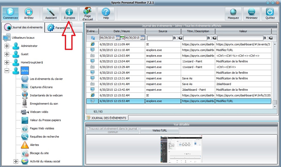The height and width of the screenshot is (167, 281).
Task: Open the screenshot thumbnail in Vue détaillée
Action: [181, 149]
